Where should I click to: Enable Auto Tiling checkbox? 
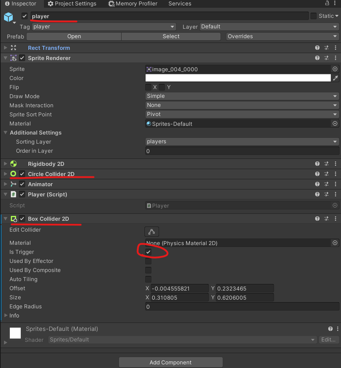(x=148, y=279)
